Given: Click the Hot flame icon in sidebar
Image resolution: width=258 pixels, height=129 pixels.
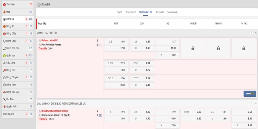Looking at the screenshot, I should coord(4,12).
